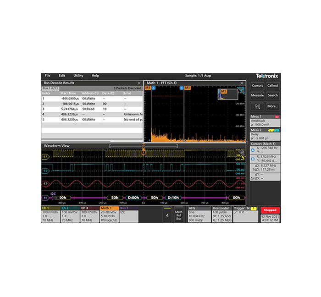Image resolution: width=321 pixels, height=297 pixels.
Task: Click the red Stopped acquisition button
Action: pos(270,210)
